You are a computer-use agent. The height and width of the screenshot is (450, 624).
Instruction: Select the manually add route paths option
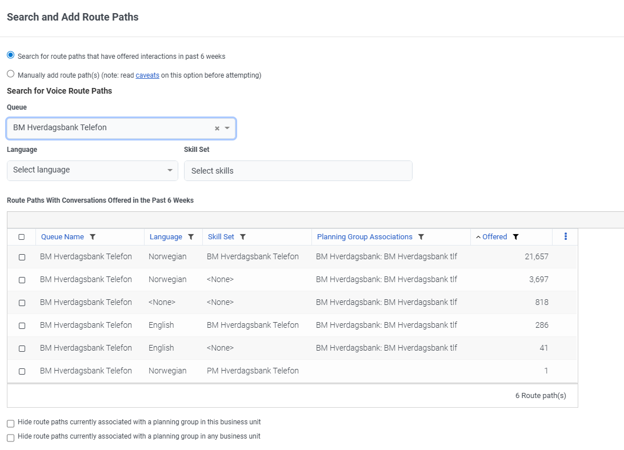click(11, 74)
